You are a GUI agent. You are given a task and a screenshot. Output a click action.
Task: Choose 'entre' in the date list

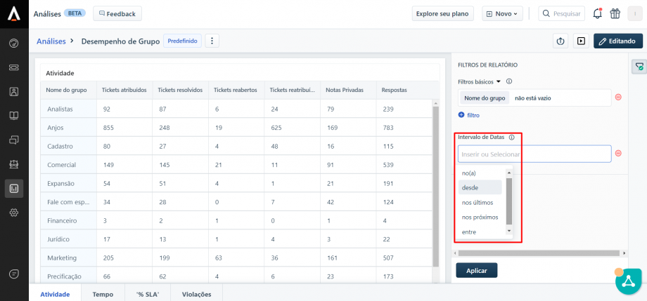point(468,232)
